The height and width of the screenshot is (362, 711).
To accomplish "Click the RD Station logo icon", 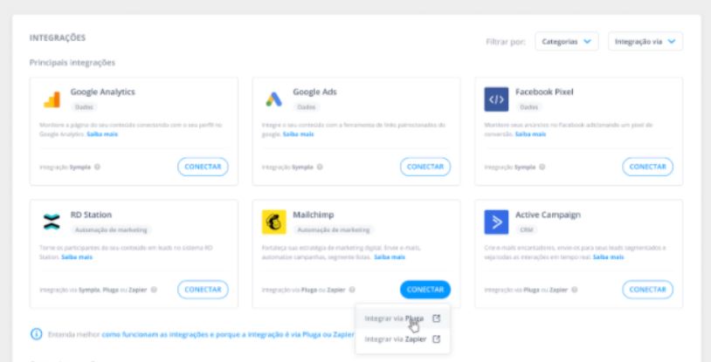I will (x=52, y=222).
